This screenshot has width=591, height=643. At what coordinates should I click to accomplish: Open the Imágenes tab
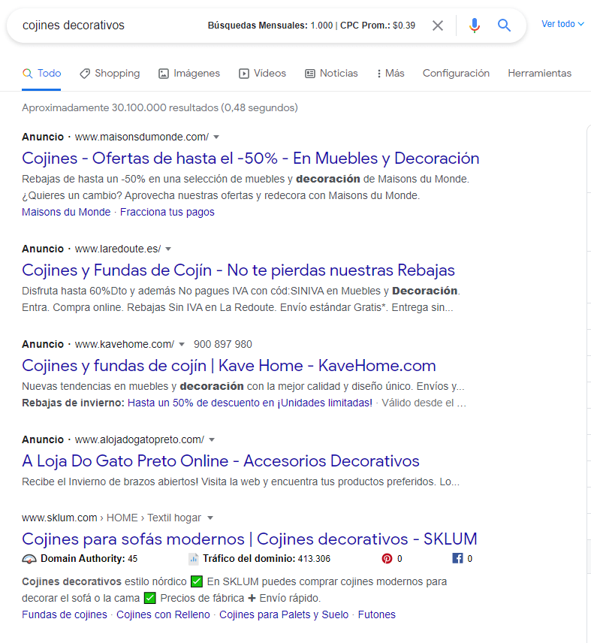(x=189, y=74)
